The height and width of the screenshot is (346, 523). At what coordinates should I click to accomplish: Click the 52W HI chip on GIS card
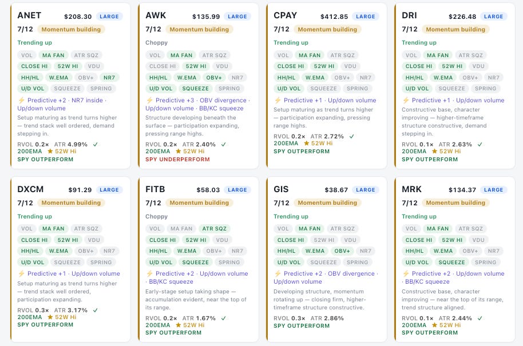pos(324,240)
